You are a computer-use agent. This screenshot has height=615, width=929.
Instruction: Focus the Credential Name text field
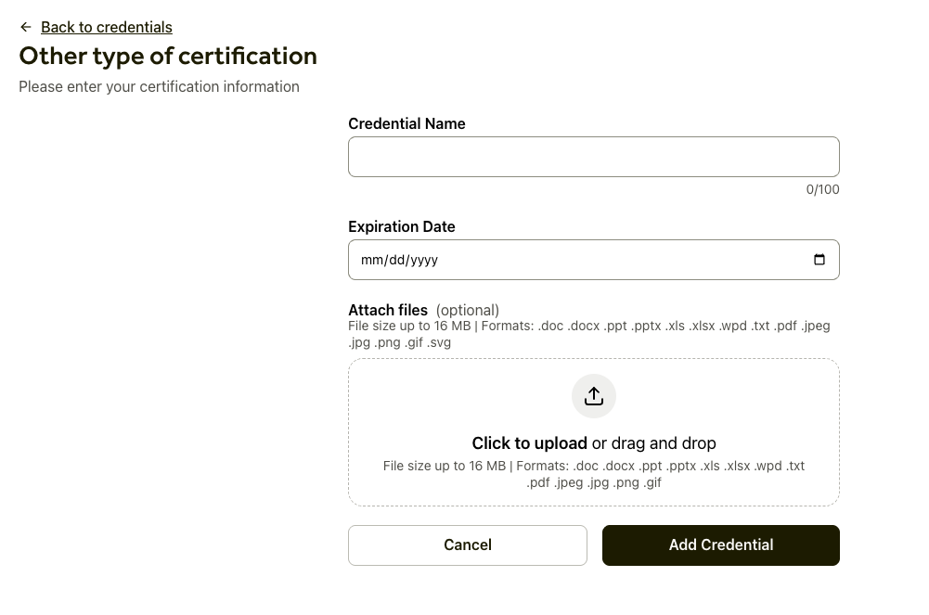593,157
